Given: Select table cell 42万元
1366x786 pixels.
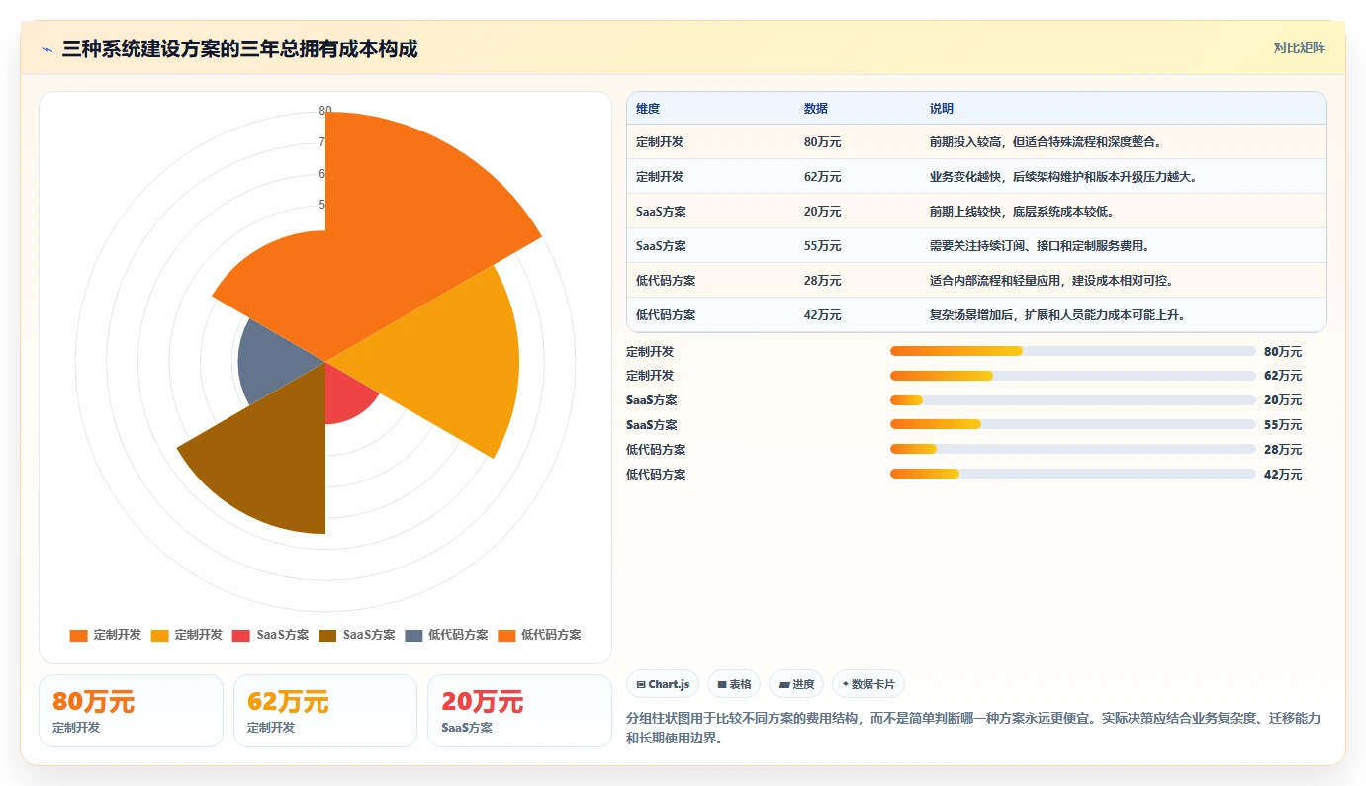Looking at the screenshot, I should (x=823, y=315).
